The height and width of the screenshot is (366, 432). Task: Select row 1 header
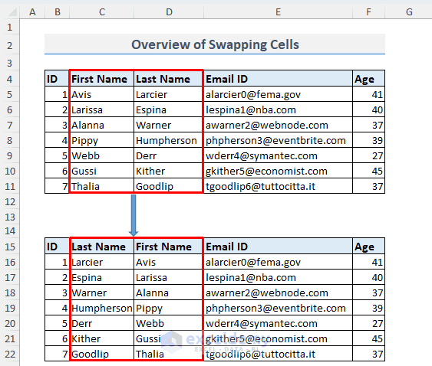(x=10, y=27)
